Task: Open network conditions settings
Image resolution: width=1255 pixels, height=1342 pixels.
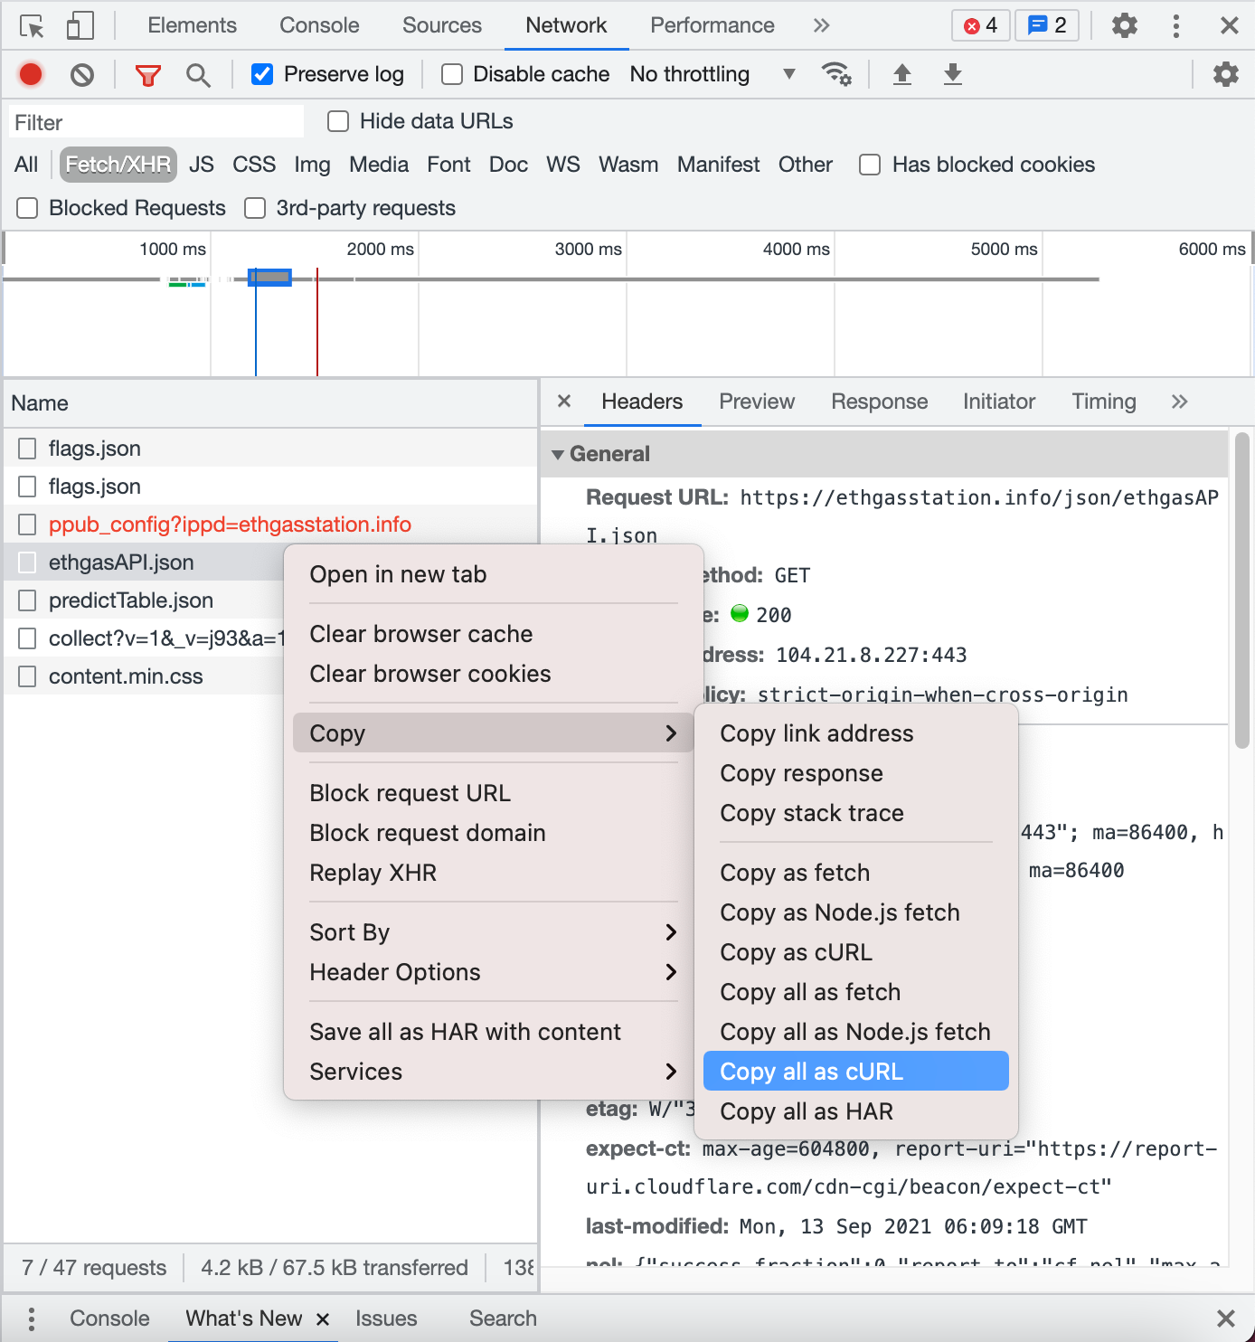Action: tap(837, 74)
